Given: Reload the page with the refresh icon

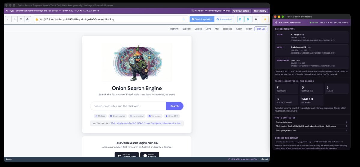Looking at the screenshot, I should [x=21, y=19].
